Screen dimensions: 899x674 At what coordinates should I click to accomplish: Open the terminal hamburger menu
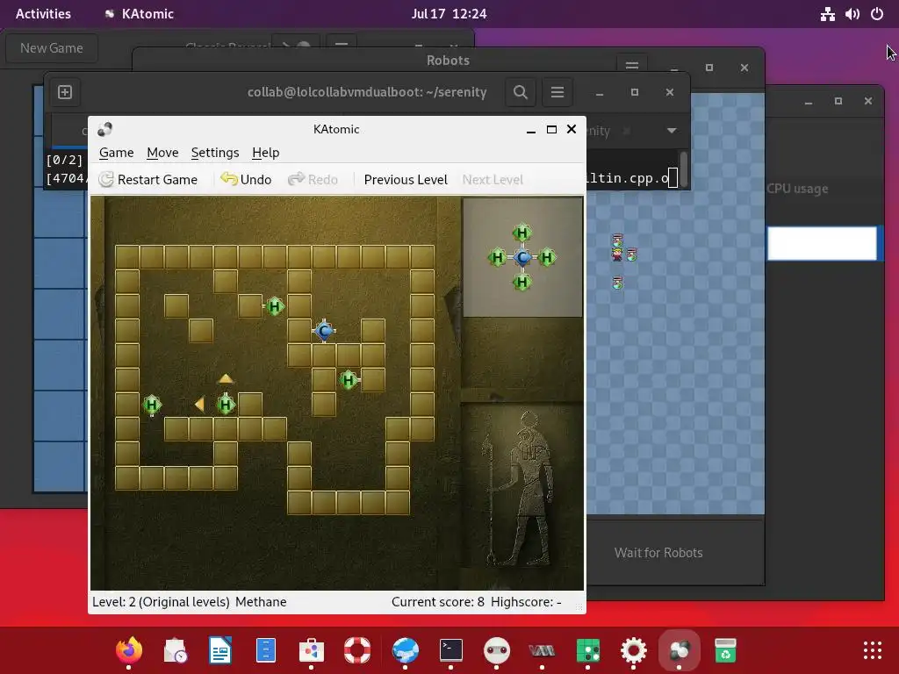(557, 92)
